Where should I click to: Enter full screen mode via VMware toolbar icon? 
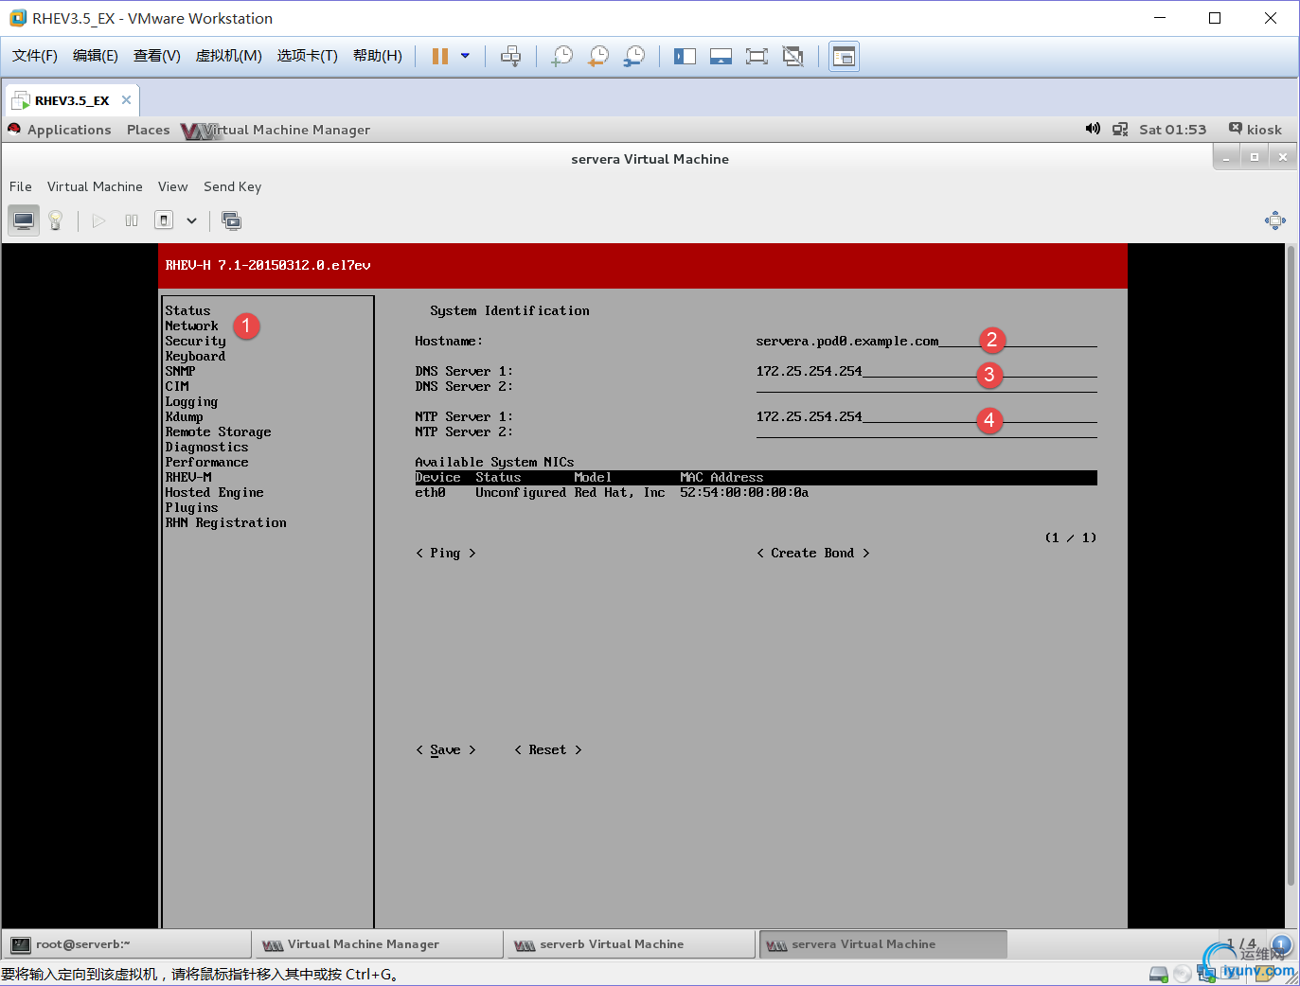tap(757, 57)
